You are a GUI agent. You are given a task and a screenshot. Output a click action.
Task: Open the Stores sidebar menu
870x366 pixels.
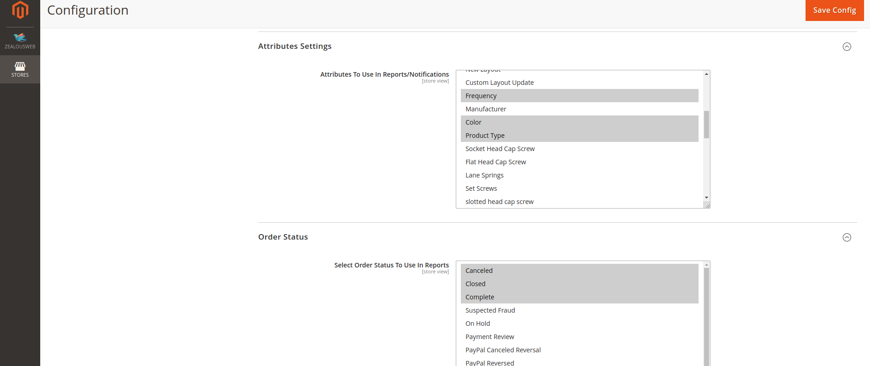(x=20, y=69)
